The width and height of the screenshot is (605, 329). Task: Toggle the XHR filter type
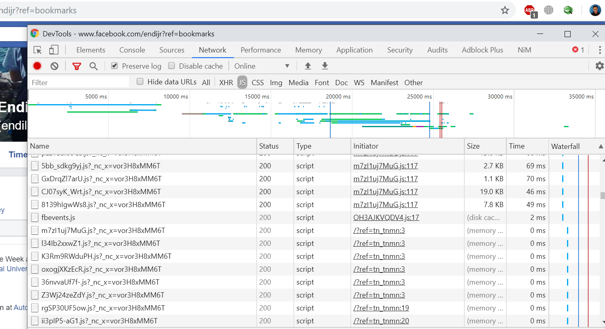pyautogui.click(x=226, y=82)
